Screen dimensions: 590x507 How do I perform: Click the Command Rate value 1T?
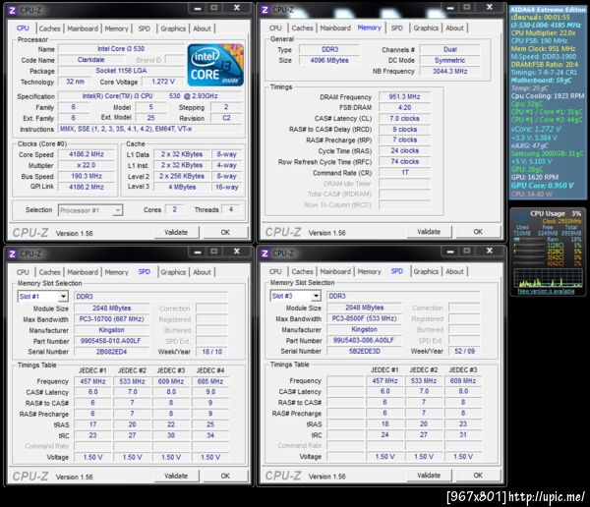(404, 172)
